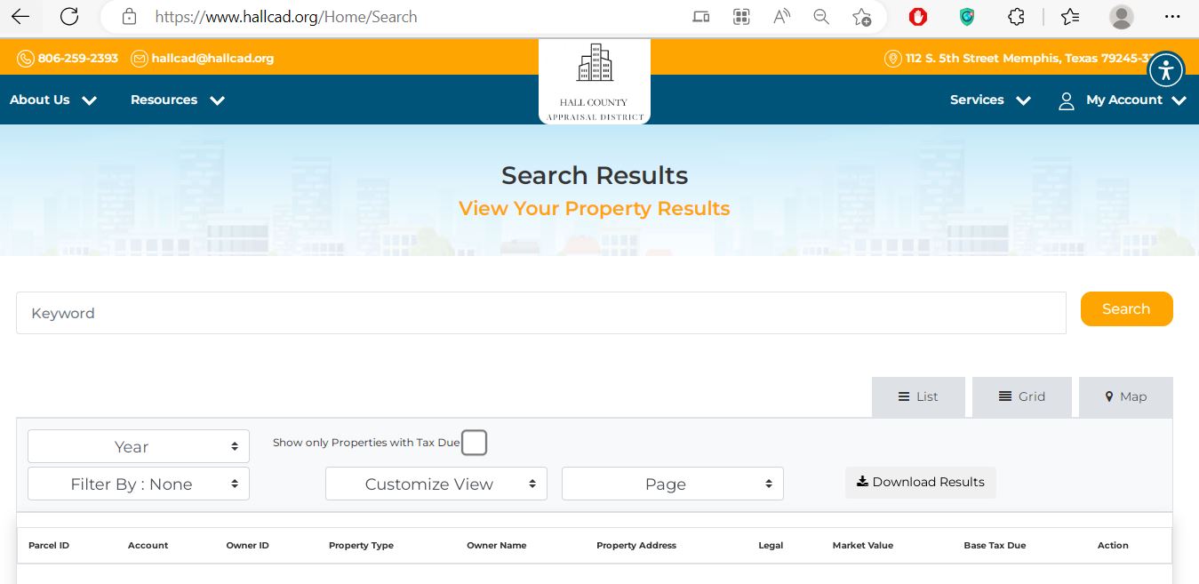Open the browser extensions puzzle icon
This screenshot has height=584, width=1199.
pos(1016,17)
